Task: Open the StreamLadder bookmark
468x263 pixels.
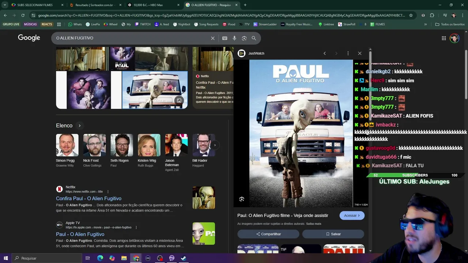Action: click(x=265, y=24)
